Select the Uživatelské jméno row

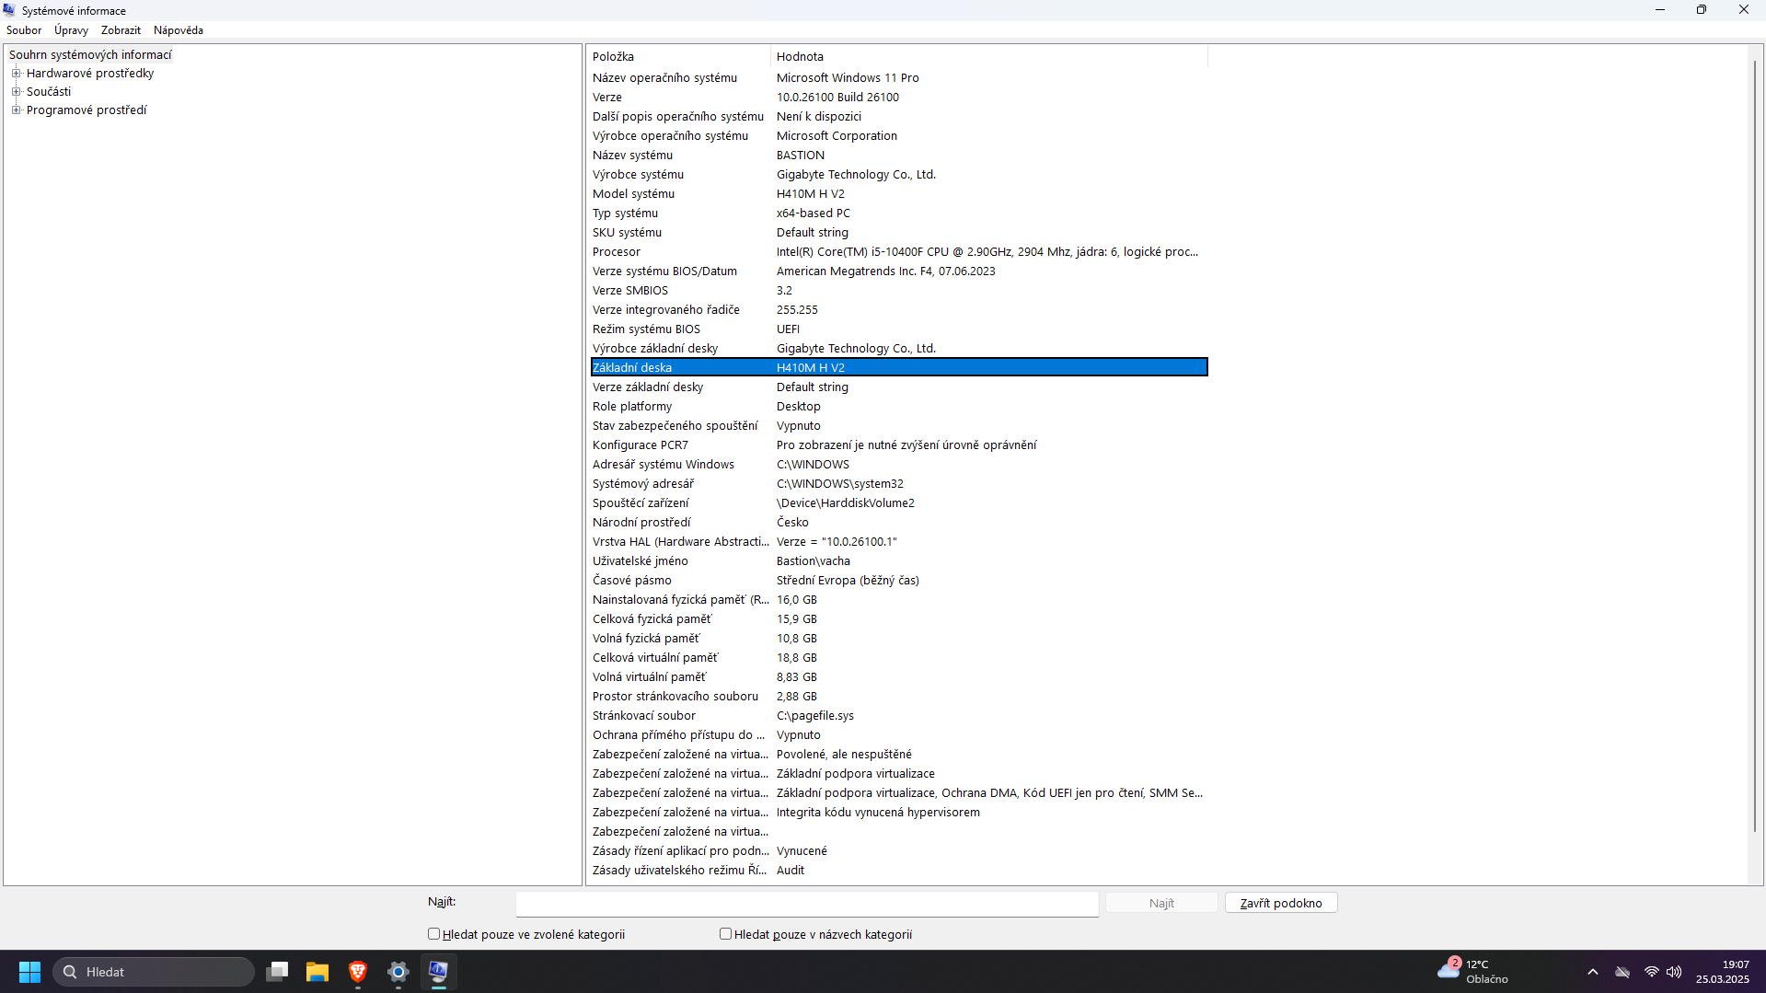point(899,561)
